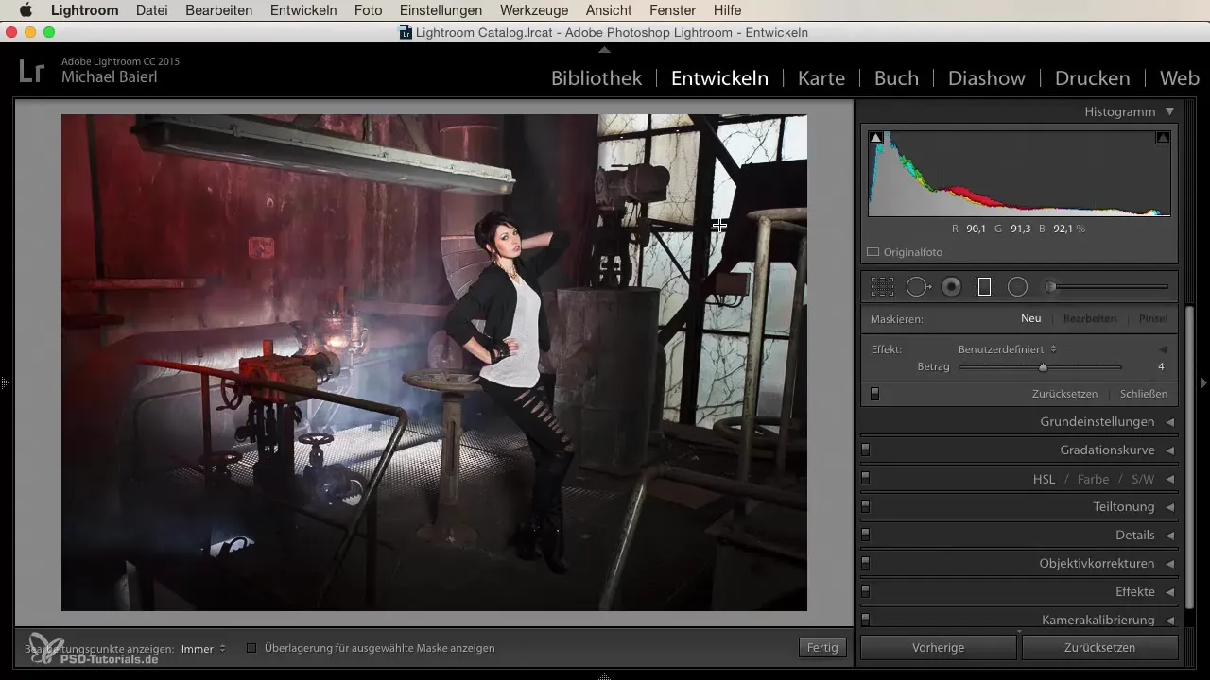The height and width of the screenshot is (680, 1210).
Task: Select S/W tab in HSL panel
Action: pyautogui.click(x=1143, y=479)
